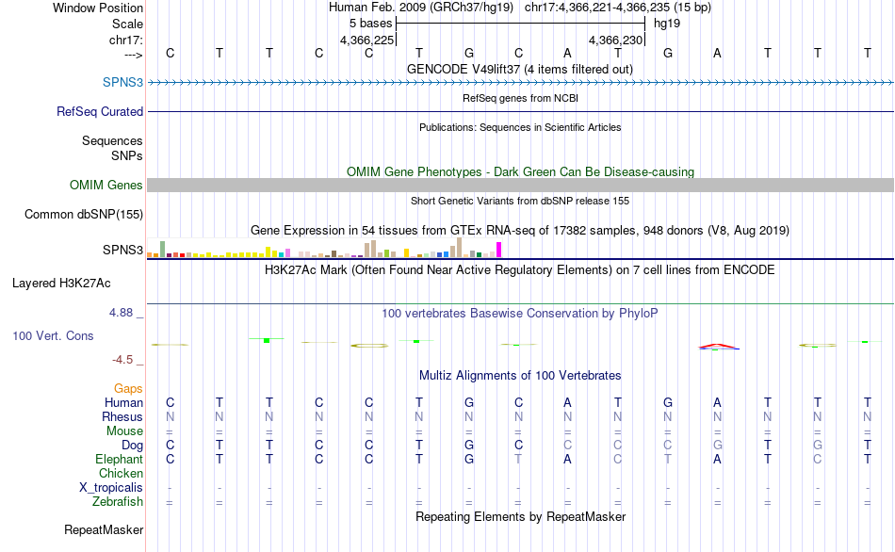Click the H3K27Ac Mark track title

[x=519, y=269]
